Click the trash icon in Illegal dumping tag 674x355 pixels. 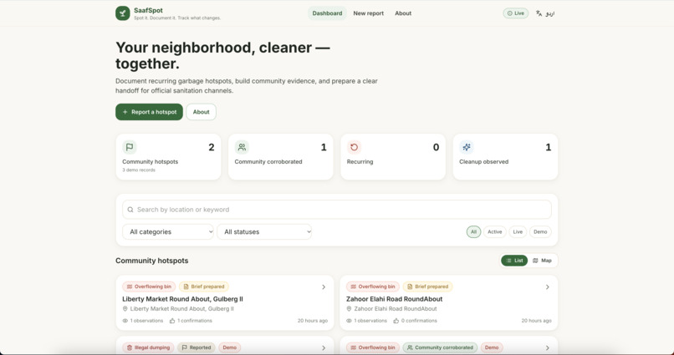[130, 347]
